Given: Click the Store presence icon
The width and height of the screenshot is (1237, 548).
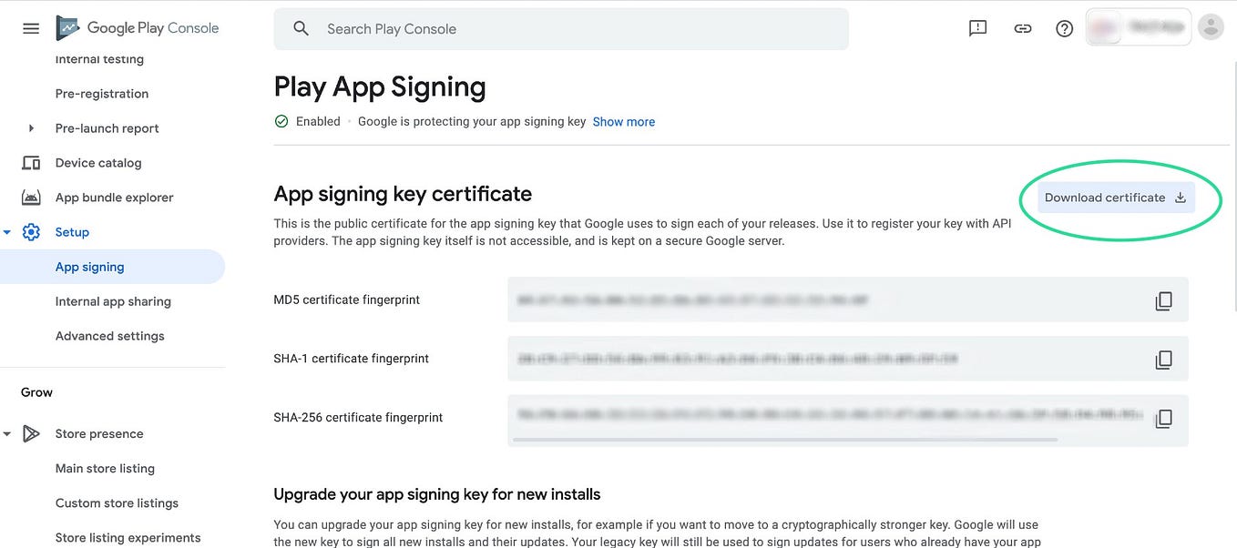Looking at the screenshot, I should click(30, 433).
